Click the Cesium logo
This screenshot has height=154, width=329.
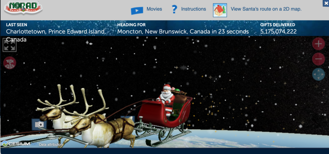(16, 144)
